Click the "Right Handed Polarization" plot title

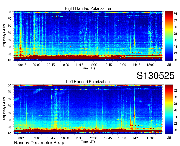tap(88, 8)
